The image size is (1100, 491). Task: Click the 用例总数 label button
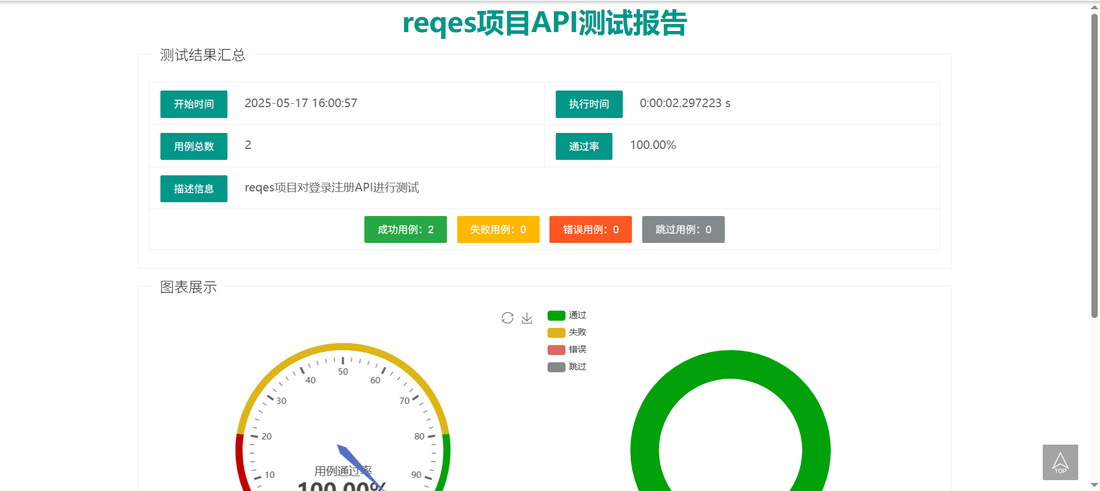pos(194,147)
